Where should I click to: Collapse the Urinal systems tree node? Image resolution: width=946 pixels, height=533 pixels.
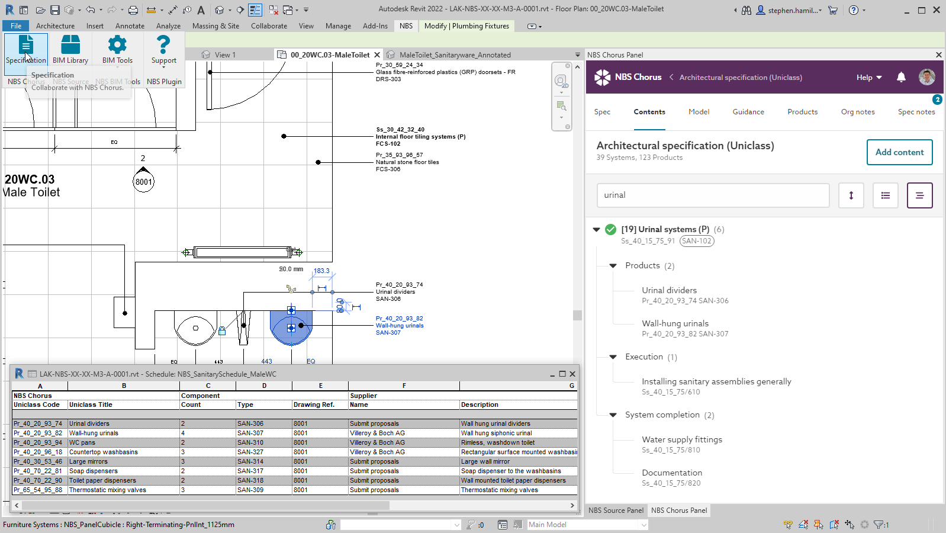point(597,229)
